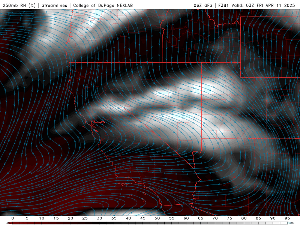Click the '0' colorbar scale label
Image resolution: width=300 pixels, height=225 pixels.
tap(13, 218)
